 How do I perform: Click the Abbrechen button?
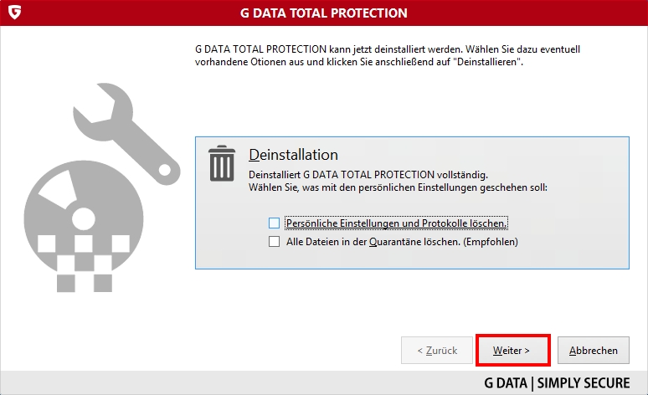[x=594, y=351]
